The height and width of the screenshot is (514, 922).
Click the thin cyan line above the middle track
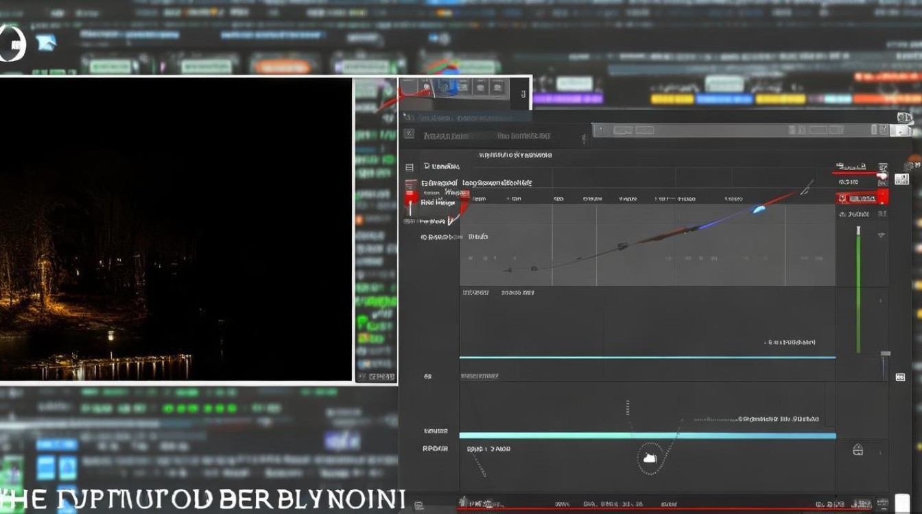tap(648, 357)
